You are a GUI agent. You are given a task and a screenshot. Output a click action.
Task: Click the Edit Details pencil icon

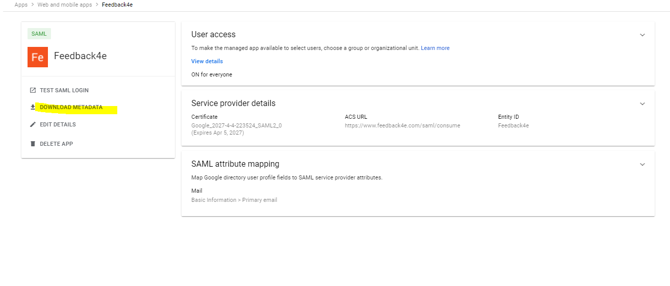[x=33, y=124]
